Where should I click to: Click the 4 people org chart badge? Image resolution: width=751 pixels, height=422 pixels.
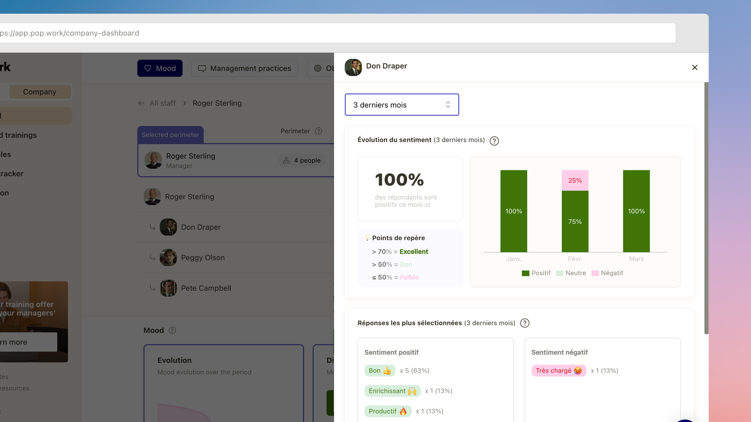[302, 160]
